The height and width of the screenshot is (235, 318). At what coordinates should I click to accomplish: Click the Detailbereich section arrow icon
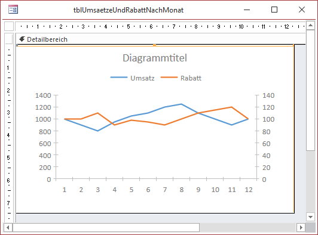pos(22,39)
